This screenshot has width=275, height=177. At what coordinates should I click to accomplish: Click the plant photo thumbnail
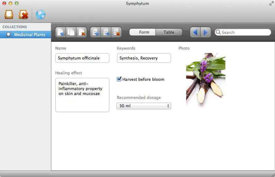click(206, 79)
